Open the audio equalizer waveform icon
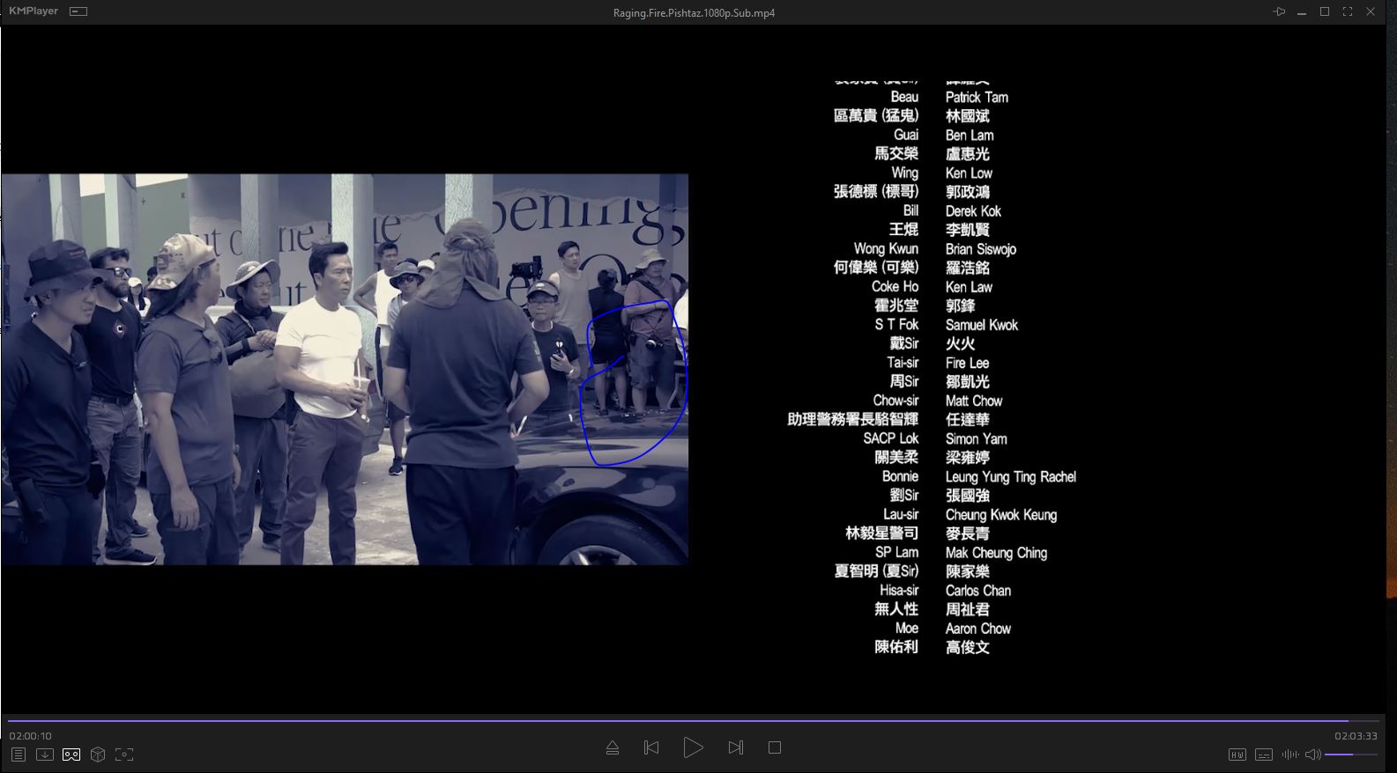The height and width of the screenshot is (773, 1397). pyautogui.click(x=1290, y=755)
